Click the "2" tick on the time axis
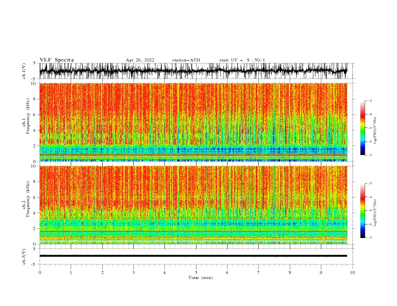The width and height of the screenshot is (397, 306). click(x=102, y=272)
